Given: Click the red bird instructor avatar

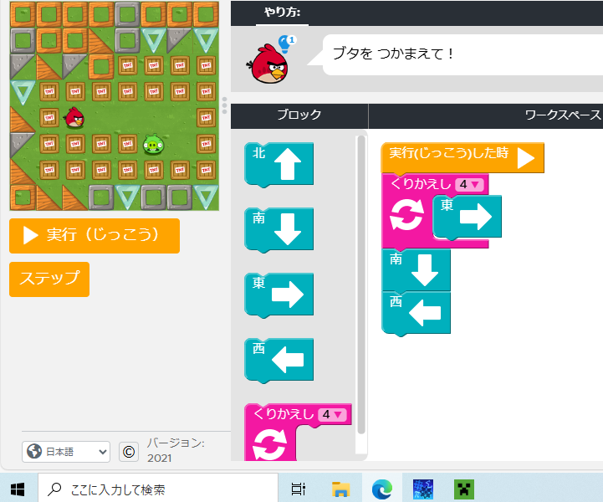Looking at the screenshot, I should point(268,64).
